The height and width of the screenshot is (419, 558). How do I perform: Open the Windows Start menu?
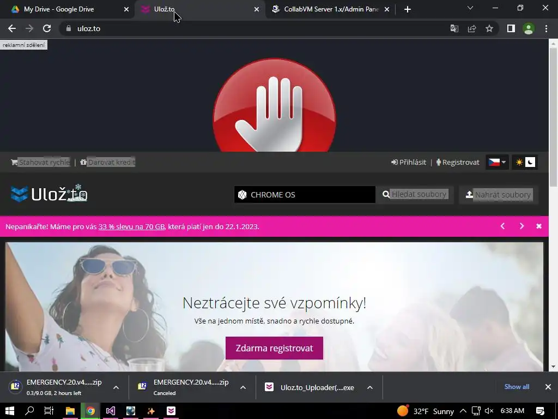(10, 411)
